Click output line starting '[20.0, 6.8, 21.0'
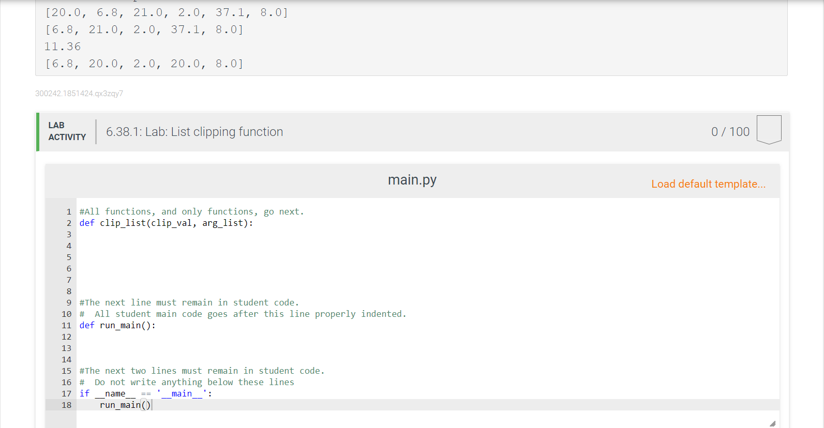 [x=167, y=12]
